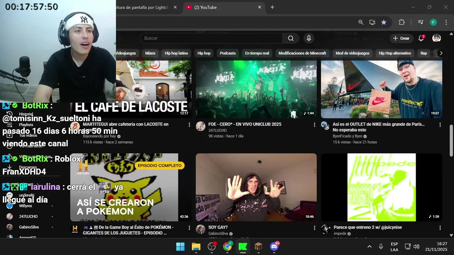454x255 pixels.
Task: Open the Minecraft block taskbar icon
Action: tap(259, 246)
